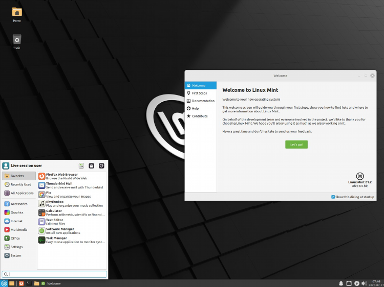384x287 pixels.
Task: Launch the Text Editor
Action: click(x=72, y=222)
